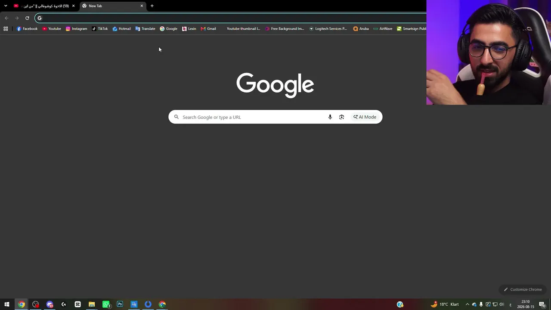This screenshot has height=310, width=551.
Task: Open the tab search dropdown arrow
Action: [x=6, y=6]
